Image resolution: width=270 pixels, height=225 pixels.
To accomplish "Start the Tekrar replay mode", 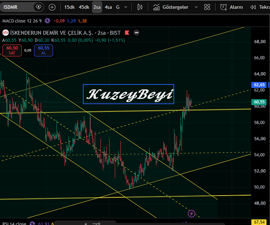I will coord(260,7).
